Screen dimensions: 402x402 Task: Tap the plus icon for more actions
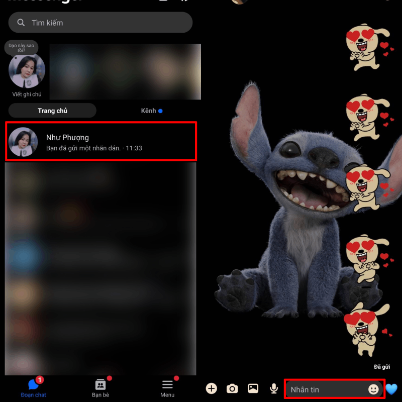coord(212,388)
